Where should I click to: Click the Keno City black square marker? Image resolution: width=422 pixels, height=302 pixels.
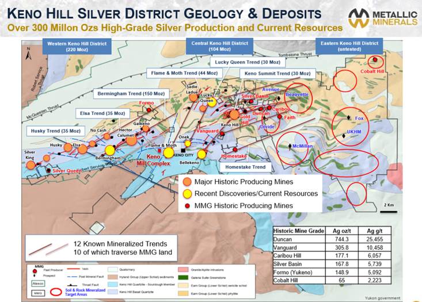(x=183, y=151)
